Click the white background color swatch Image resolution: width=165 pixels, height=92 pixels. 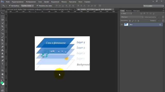pyautogui.click(x=3, y=84)
